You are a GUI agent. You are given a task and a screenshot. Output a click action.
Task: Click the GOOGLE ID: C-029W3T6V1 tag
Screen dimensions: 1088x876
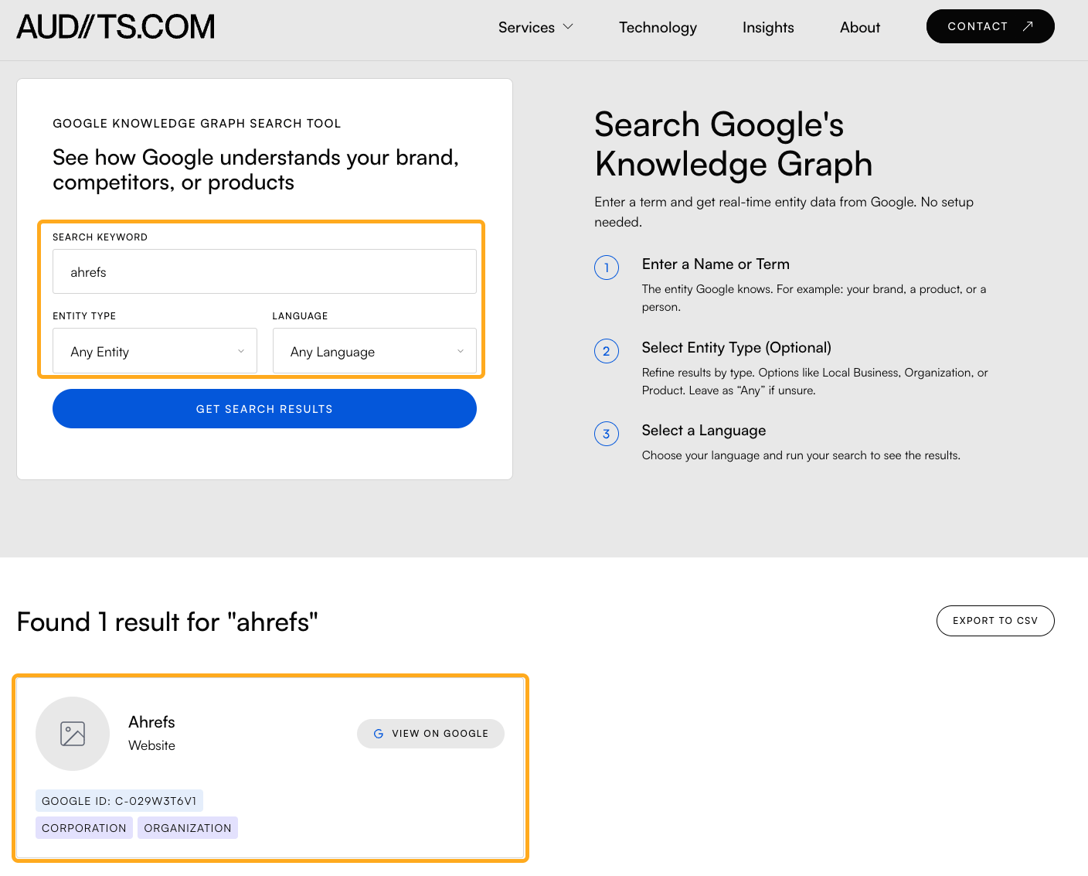tap(119, 801)
